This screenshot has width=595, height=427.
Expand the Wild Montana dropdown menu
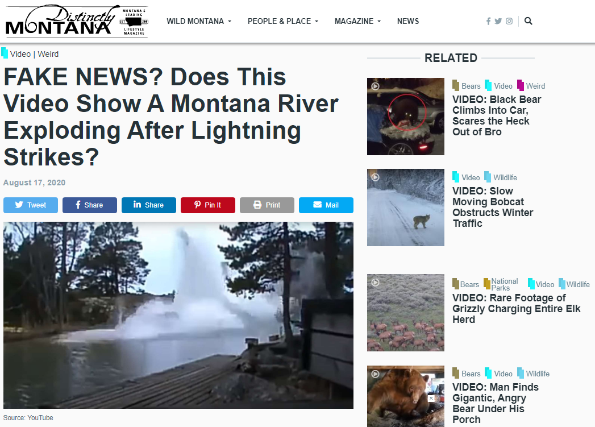(199, 21)
